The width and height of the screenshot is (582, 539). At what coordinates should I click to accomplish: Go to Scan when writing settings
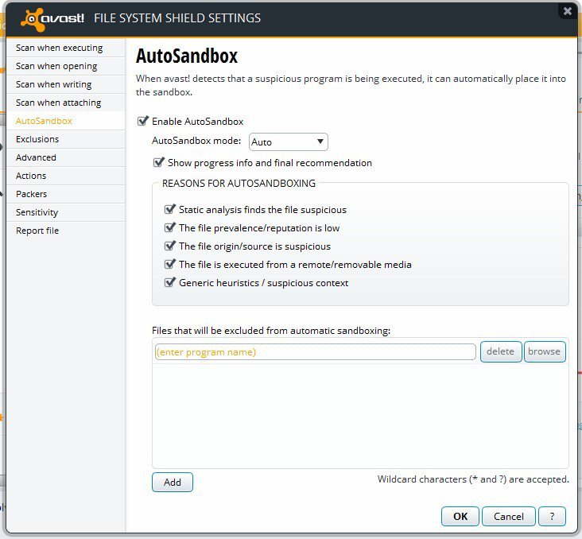coord(66,84)
